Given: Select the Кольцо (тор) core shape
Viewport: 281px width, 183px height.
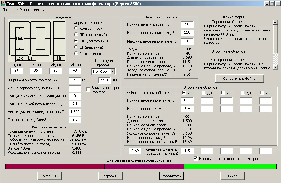Looking at the screenshot, I should tap(76, 29).
